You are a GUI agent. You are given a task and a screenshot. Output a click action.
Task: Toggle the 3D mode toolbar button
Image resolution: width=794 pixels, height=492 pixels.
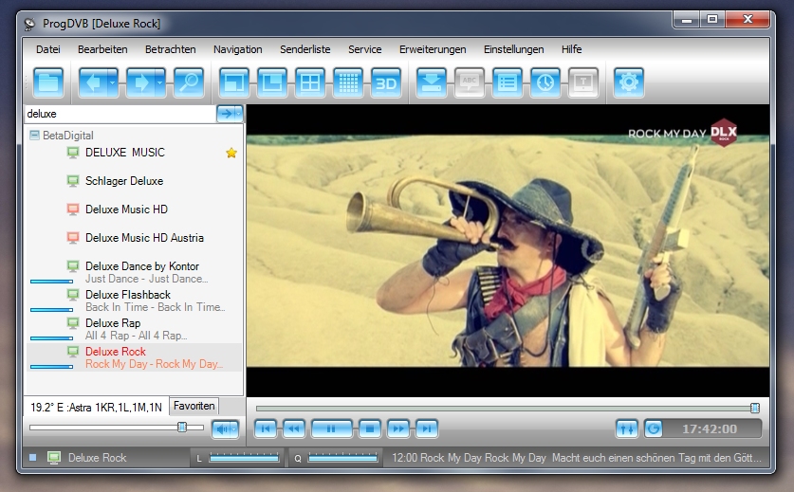pyautogui.click(x=386, y=82)
